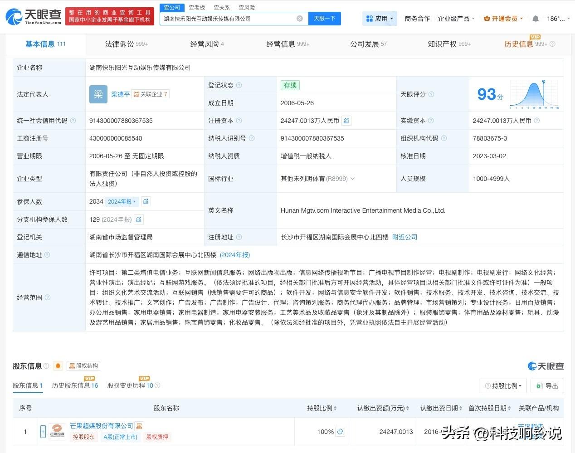This screenshot has width=575, height=453.
Task: Click the TianYanCha logo
Action: coord(33,16)
